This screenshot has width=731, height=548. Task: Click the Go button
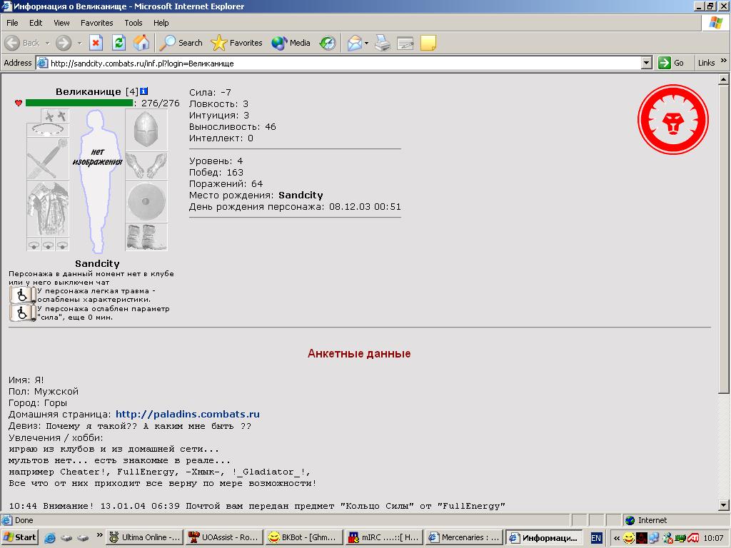(671, 63)
